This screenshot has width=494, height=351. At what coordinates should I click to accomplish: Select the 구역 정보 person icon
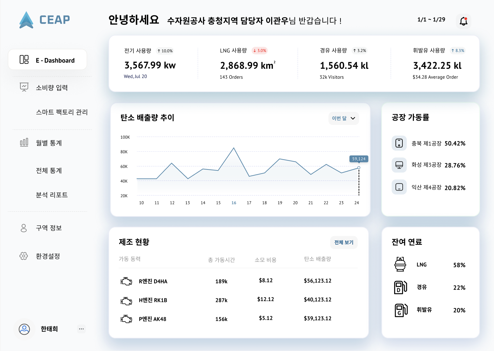click(x=24, y=228)
